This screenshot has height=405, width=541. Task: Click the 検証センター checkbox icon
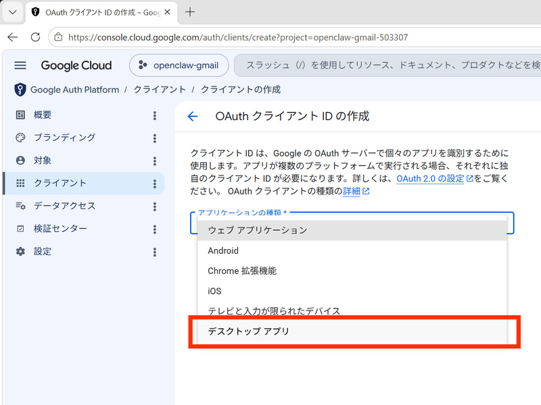pyautogui.click(x=20, y=228)
